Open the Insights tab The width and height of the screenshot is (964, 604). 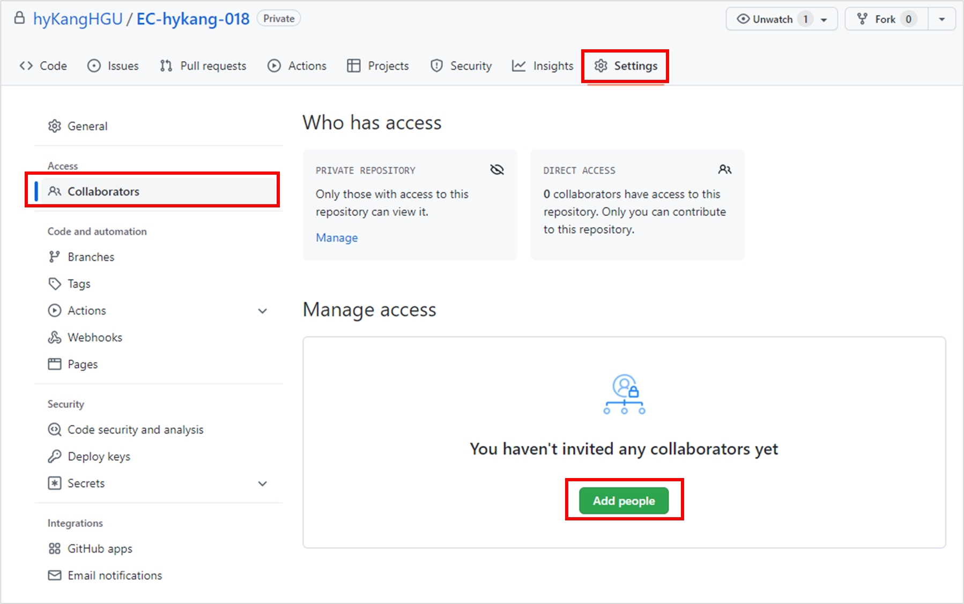543,66
